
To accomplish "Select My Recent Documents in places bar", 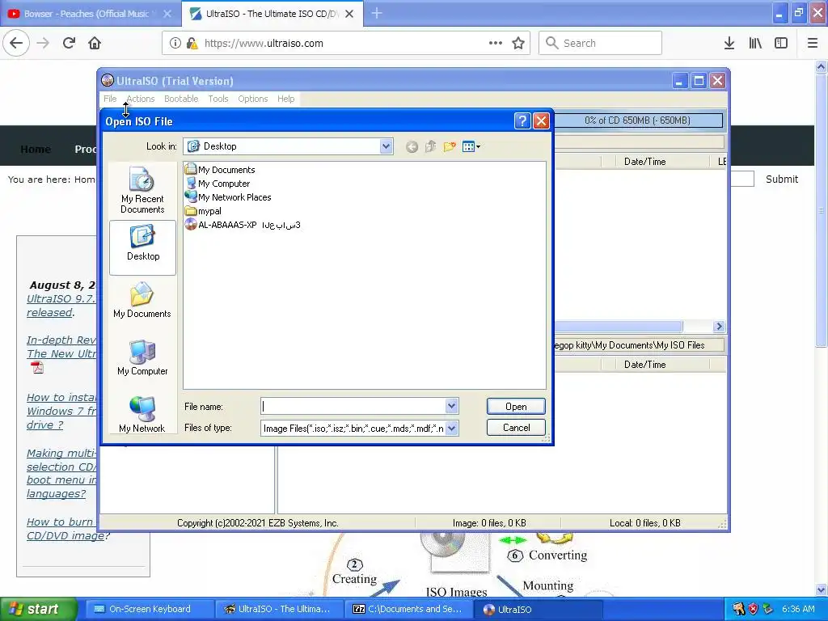I will 142,191.
